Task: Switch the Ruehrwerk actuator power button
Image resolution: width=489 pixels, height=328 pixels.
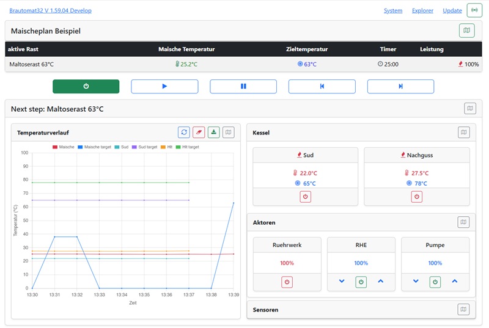Action: [287, 282]
